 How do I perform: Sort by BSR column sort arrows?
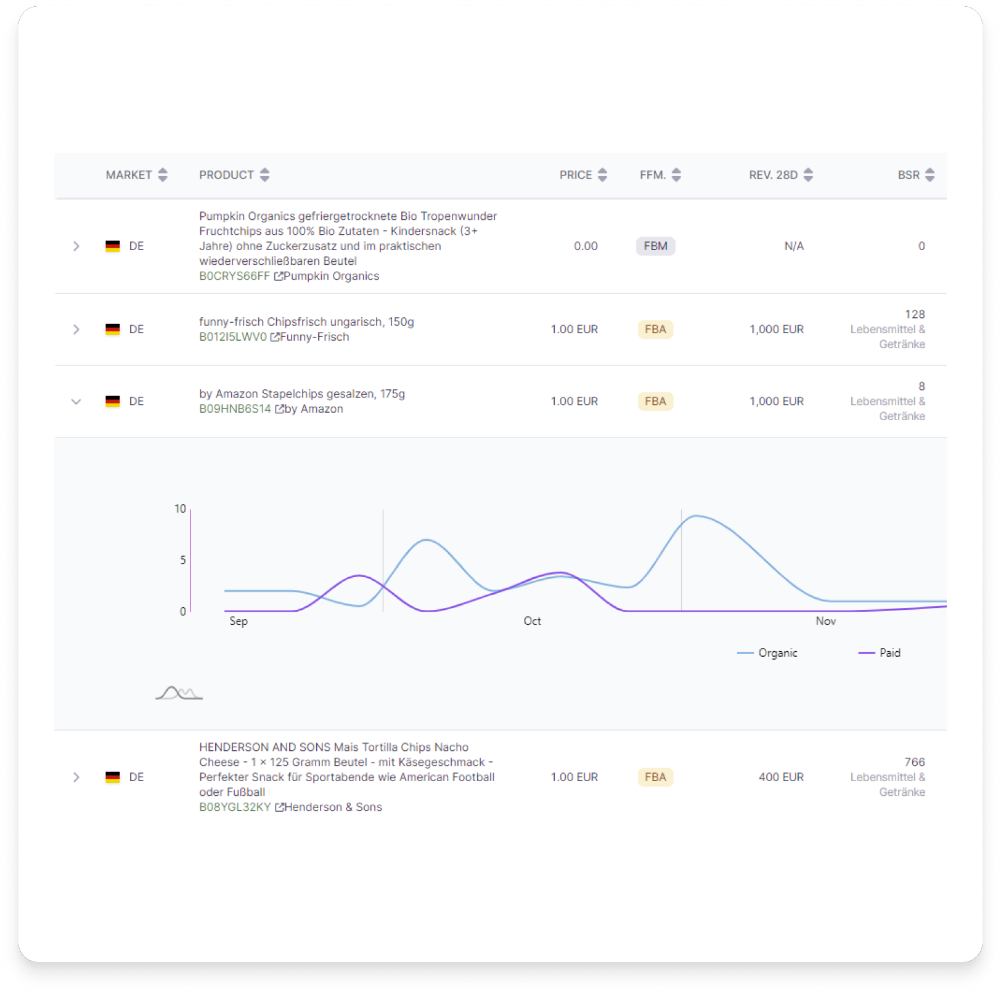click(930, 175)
